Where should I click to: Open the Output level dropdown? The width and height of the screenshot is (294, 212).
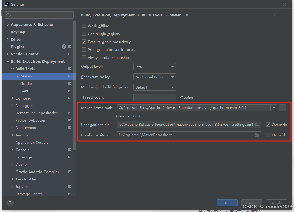pos(154,67)
